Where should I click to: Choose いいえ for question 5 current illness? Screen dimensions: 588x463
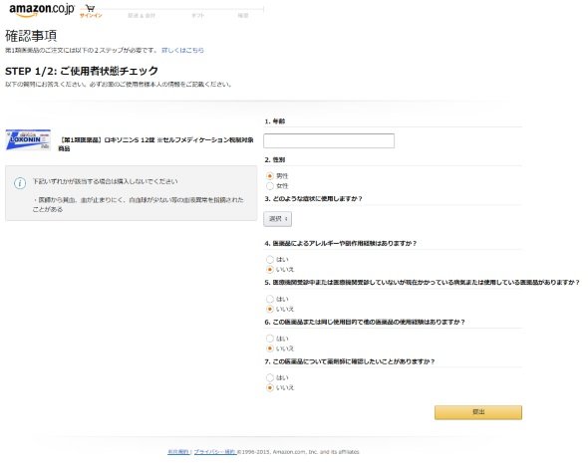[270, 309]
